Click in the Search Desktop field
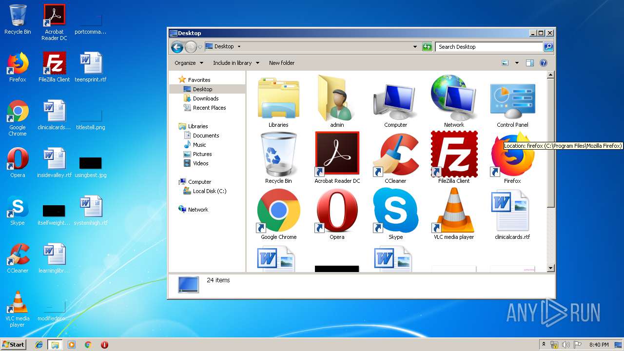Viewport: 624px width, 351px height. click(x=489, y=47)
